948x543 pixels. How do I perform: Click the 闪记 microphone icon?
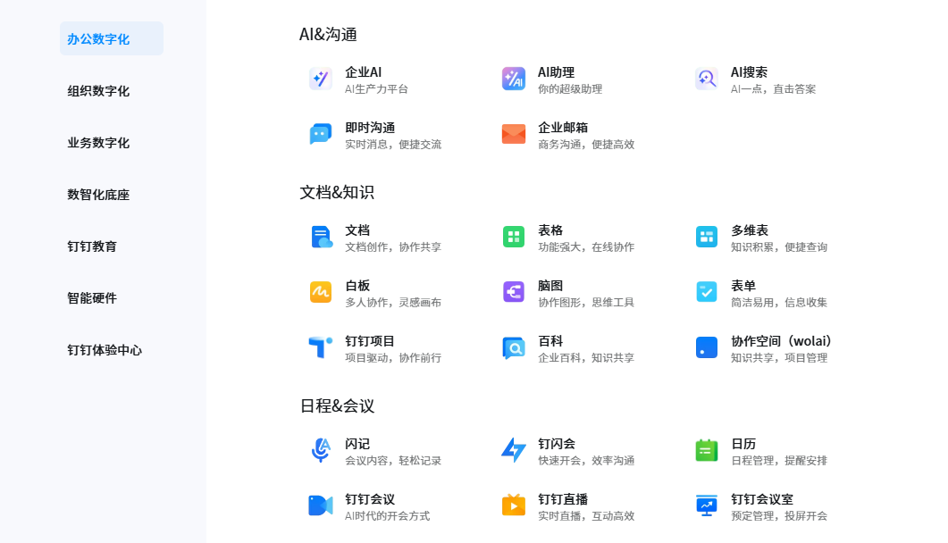point(320,451)
